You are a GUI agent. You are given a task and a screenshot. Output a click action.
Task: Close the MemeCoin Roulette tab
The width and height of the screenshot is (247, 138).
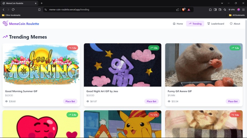pyautogui.click(x=36, y=3)
